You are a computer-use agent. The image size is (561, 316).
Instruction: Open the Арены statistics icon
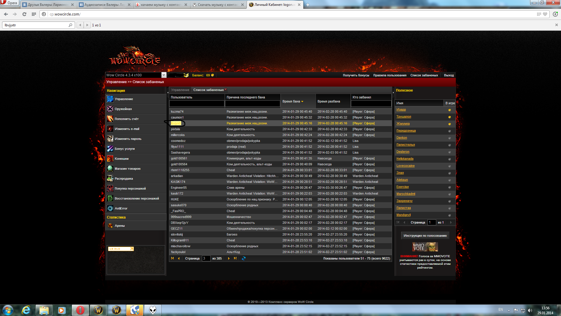click(x=110, y=226)
